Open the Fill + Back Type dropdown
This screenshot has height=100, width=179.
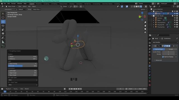coord(23,85)
